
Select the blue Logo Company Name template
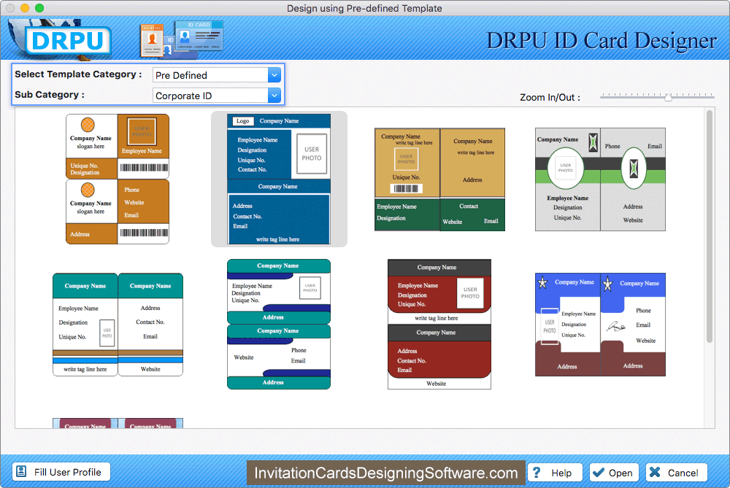click(x=279, y=179)
